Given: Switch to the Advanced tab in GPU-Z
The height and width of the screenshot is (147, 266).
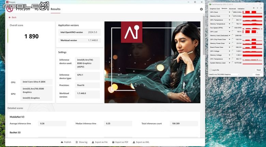Looking at the screenshot, I should point(232,9).
